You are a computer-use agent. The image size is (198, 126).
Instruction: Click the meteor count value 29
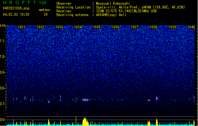pos(46,14)
